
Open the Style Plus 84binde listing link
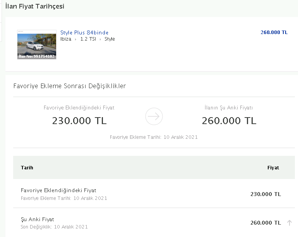[x=84, y=32]
